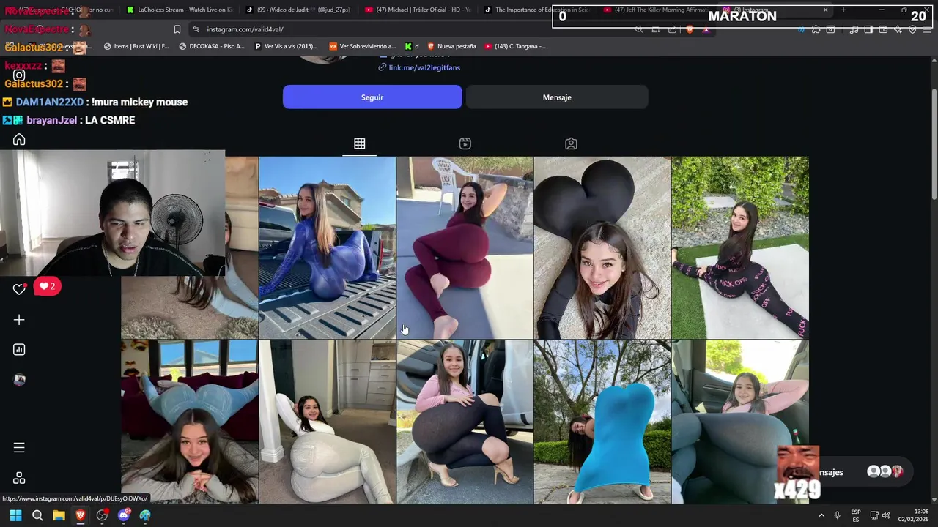
Task: Open the C. Tangana YouTube bookmark
Action: click(x=515, y=46)
